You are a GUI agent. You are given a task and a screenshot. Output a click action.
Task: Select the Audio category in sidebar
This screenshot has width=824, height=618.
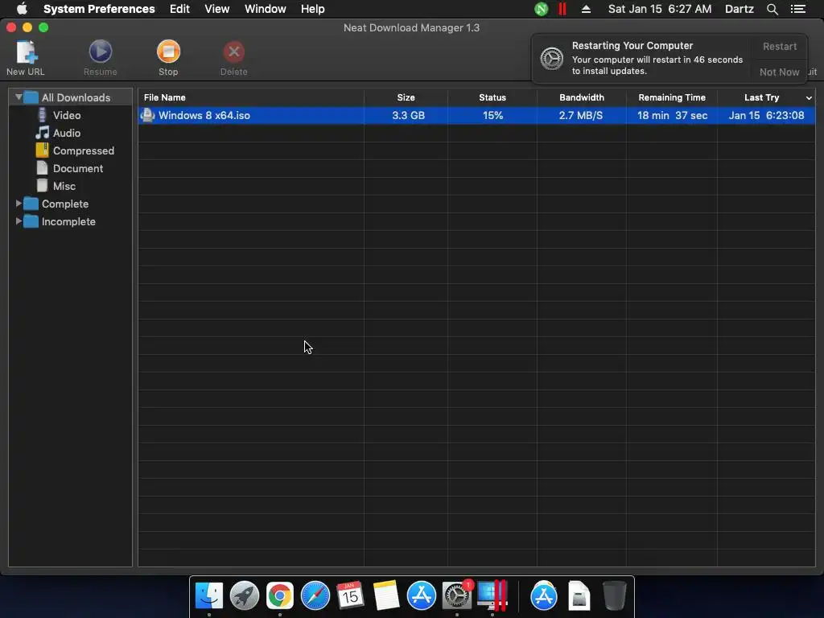click(x=66, y=133)
